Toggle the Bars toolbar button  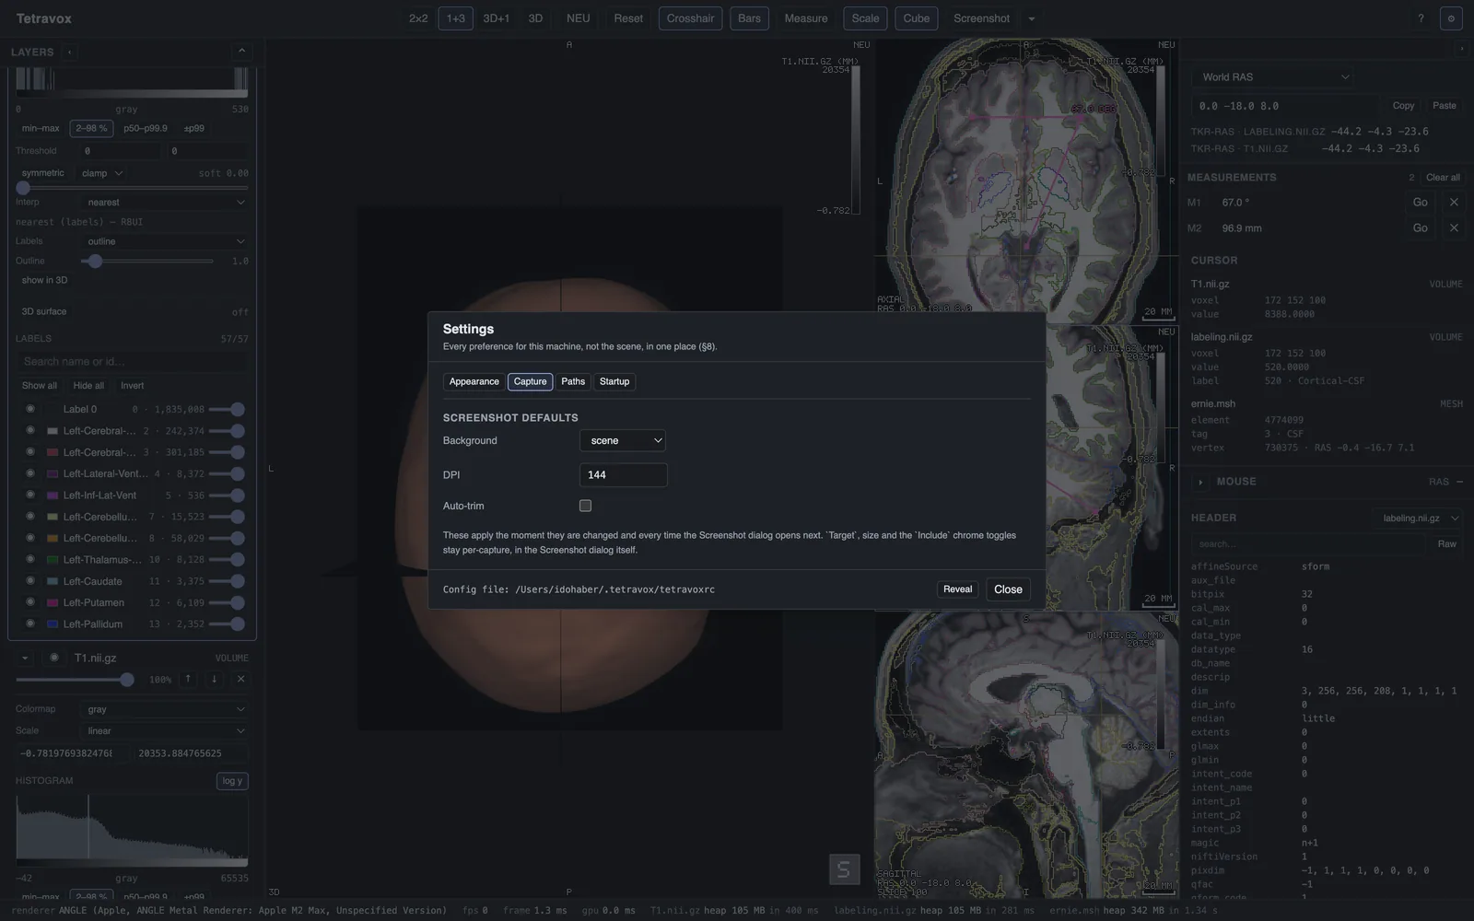coord(750,18)
